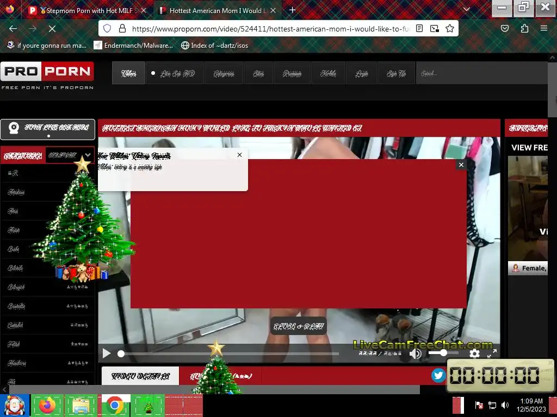Image resolution: width=557 pixels, height=417 pixels.
Task: Click the webcam button in left sidebar
Action: [x=48, y=129]
